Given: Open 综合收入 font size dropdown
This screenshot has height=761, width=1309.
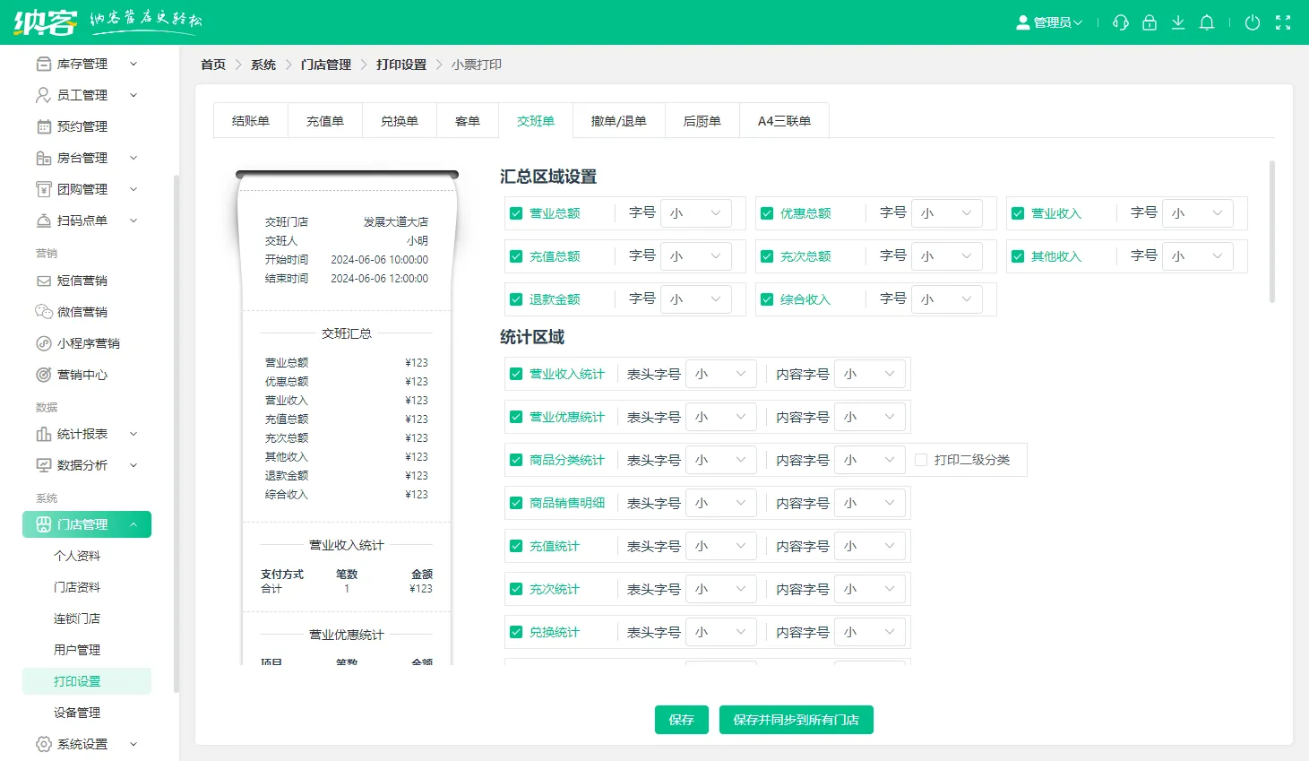Looking at the screenshot, I should 947,299.
